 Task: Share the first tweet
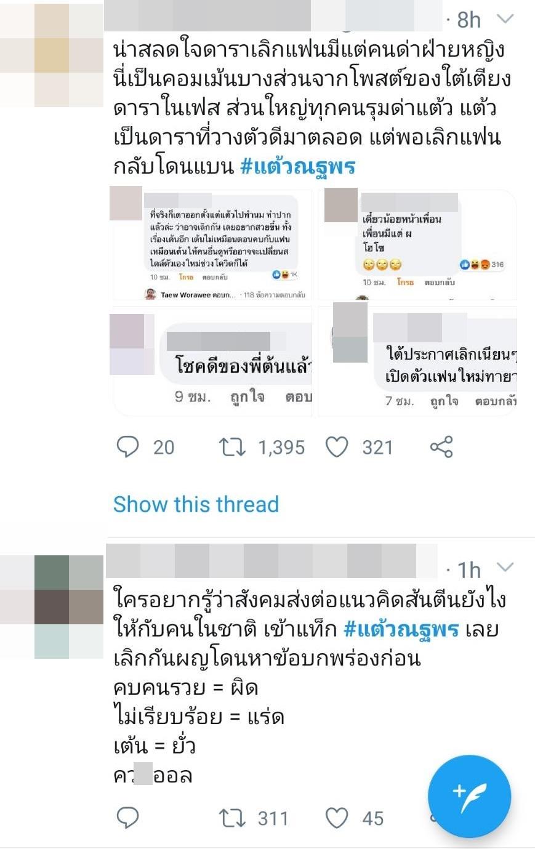point(441,447)
